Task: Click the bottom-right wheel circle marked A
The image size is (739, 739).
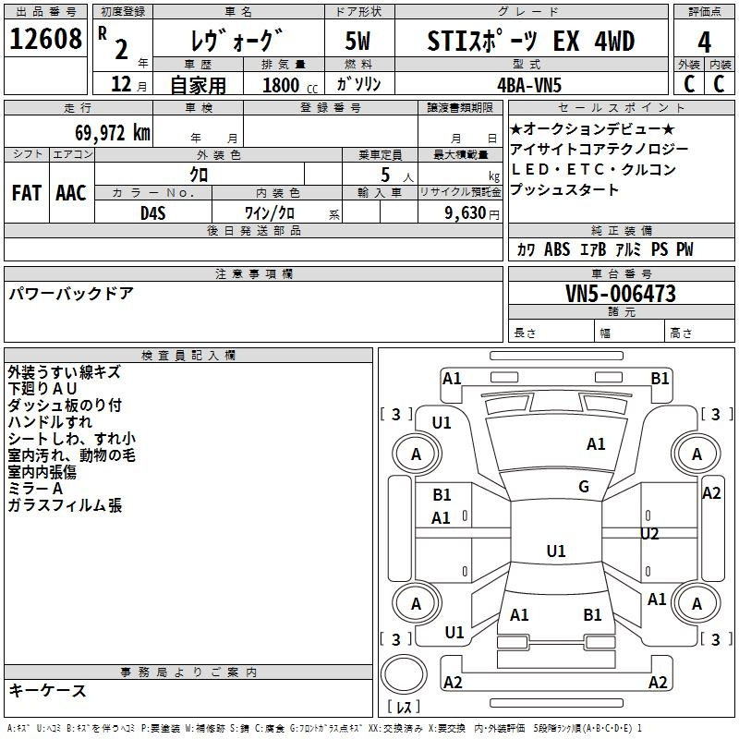Action: (697, 604)
